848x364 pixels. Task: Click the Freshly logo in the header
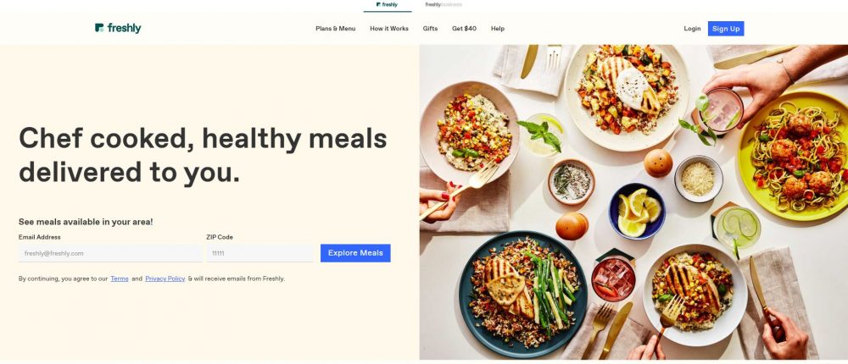pos(118,28)
